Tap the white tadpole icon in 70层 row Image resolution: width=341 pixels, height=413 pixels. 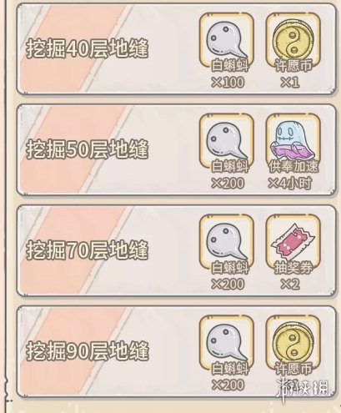tap(227, 243)
